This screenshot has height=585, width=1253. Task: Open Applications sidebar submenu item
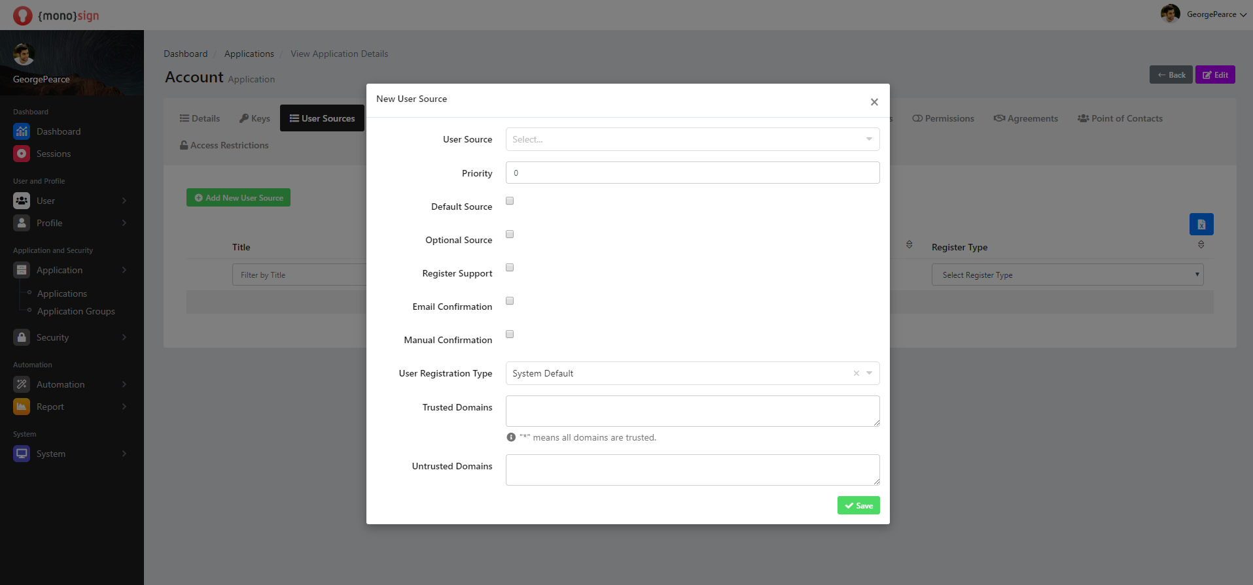point(62,293)
